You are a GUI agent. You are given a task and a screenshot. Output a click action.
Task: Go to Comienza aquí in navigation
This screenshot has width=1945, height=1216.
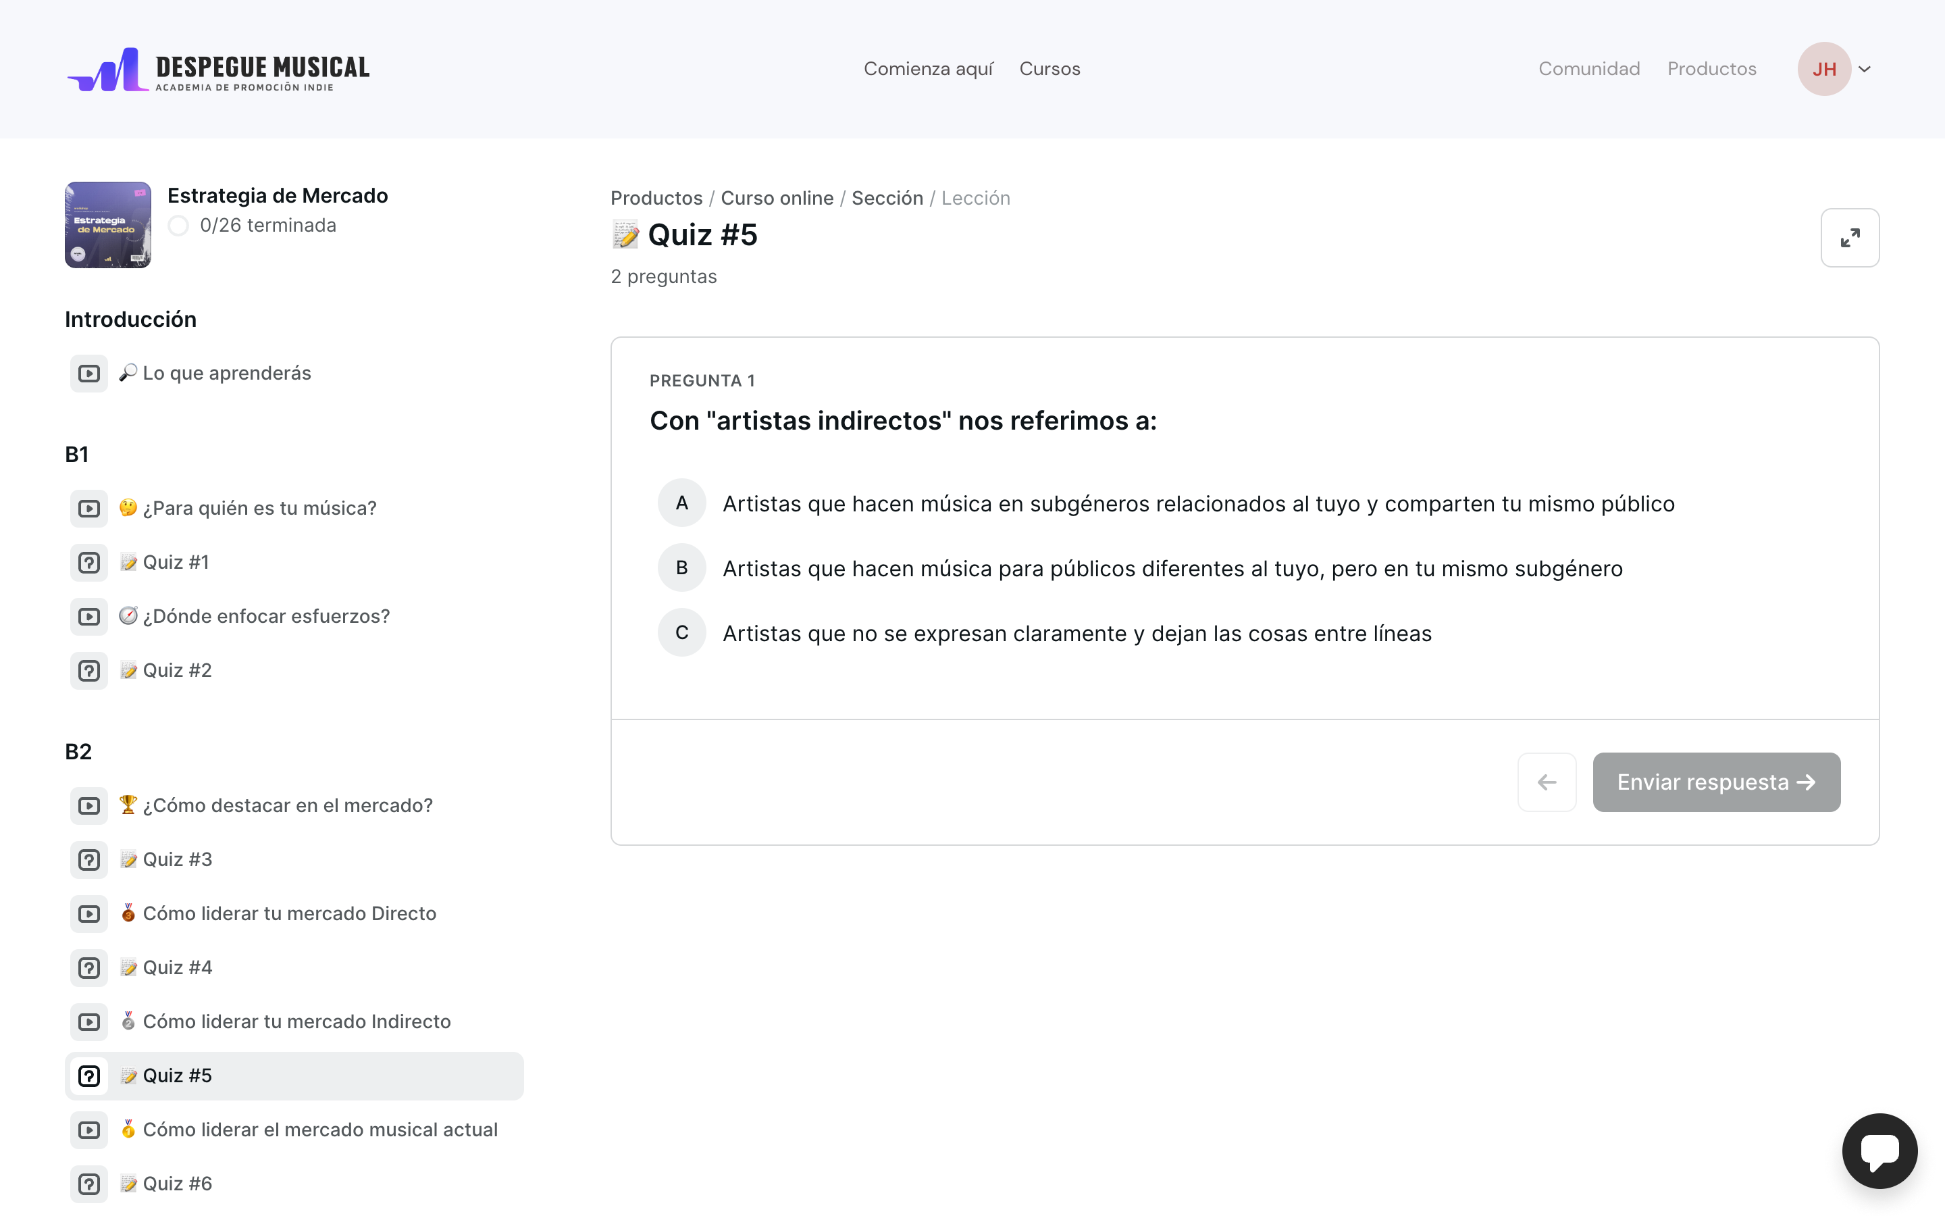coord(929,69)
